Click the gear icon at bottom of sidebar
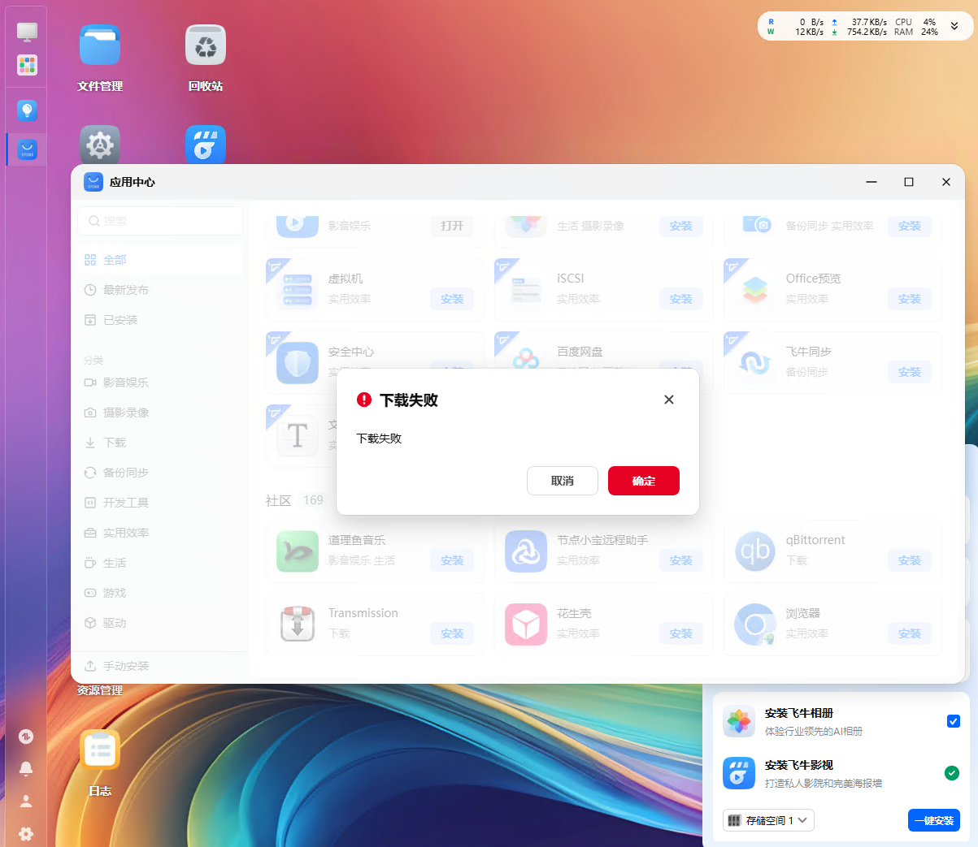Viewport: 978px width, 847px height. [x=26, y=834]
